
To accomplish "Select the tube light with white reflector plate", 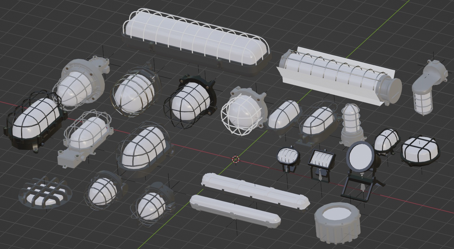I will tap(339, 76).
